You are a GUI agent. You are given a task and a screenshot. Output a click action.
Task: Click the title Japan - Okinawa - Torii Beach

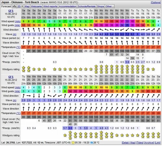click(20, 2)
